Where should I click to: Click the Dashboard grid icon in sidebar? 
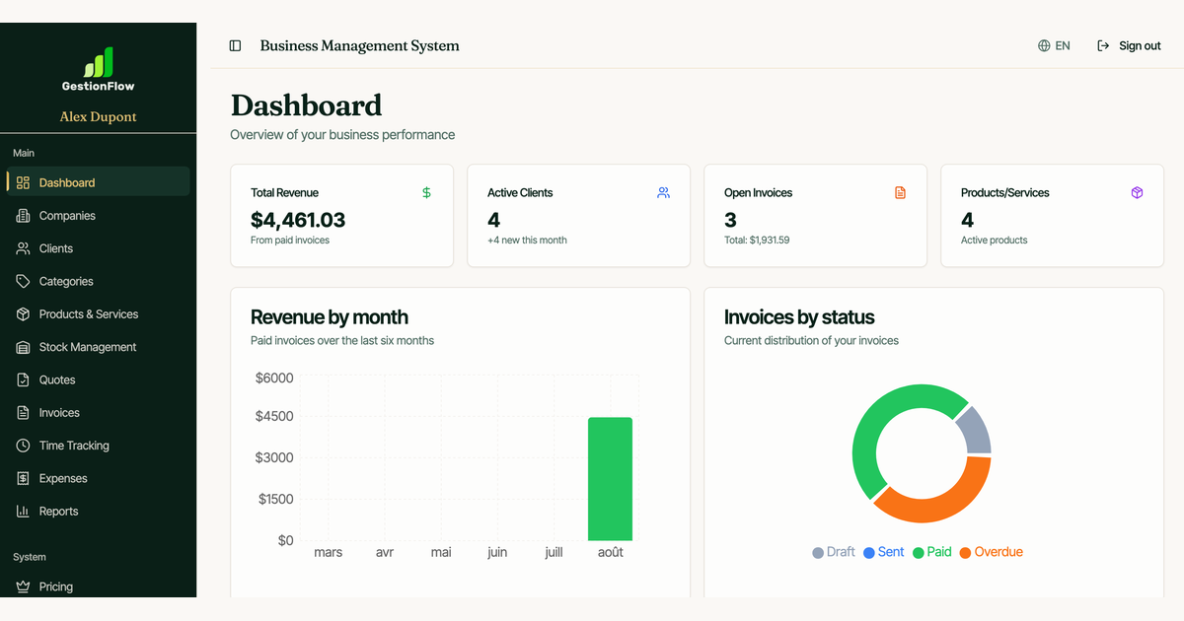pos(24,182)
